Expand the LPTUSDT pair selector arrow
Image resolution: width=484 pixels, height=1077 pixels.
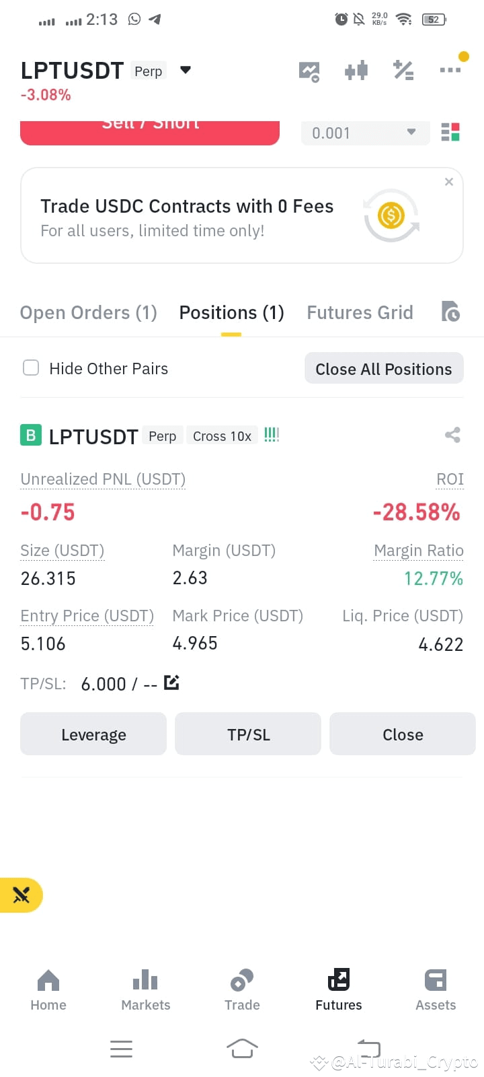click(186, 70)
